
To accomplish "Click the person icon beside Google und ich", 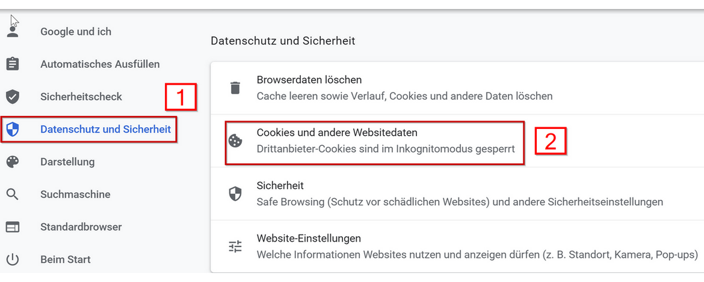I will (x=13, y=31).
